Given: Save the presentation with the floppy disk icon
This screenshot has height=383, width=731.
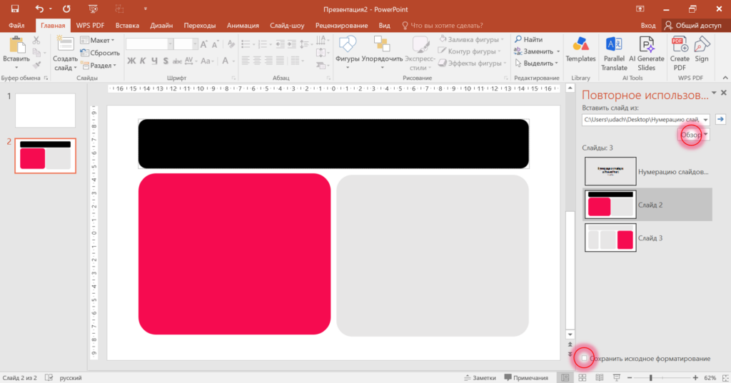Looking at the screenshot, I should [15, 9].
